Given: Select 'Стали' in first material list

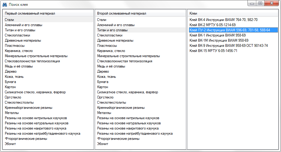Looking at the screenshot, I should point(9,20).
